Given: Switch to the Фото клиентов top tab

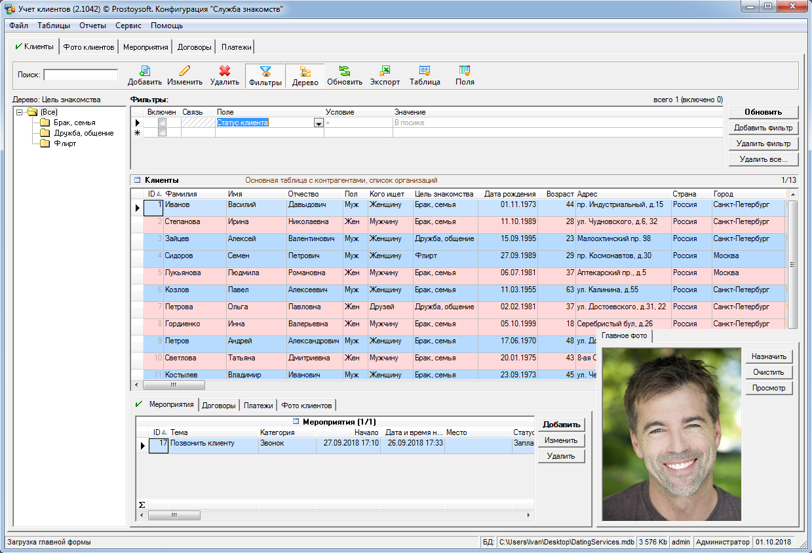Looking at the screenshot, I should (89, 47).
